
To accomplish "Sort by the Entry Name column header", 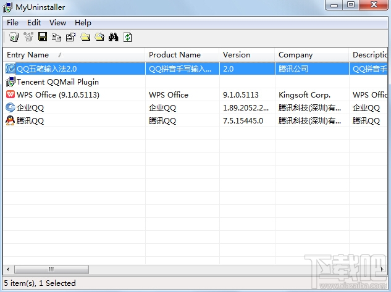I will pos(74,55).
